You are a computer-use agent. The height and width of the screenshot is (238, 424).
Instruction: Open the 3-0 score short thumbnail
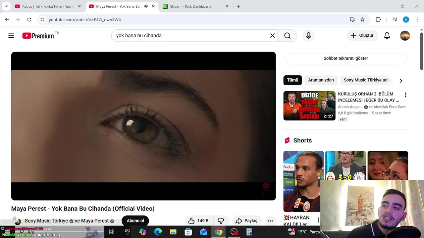pyautogui.click(x=346, y=165)
